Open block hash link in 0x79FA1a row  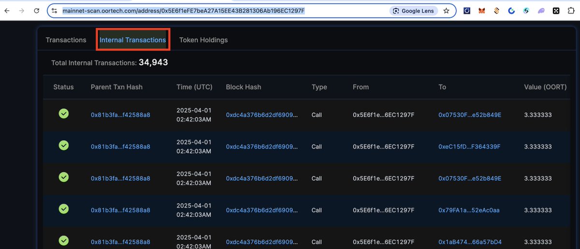(261, 210)
